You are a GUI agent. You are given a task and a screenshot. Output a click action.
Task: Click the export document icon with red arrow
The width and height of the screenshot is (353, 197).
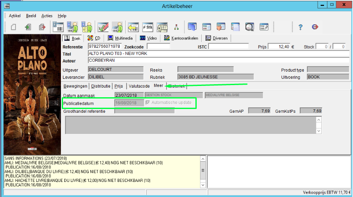click(x=42, y=27)
